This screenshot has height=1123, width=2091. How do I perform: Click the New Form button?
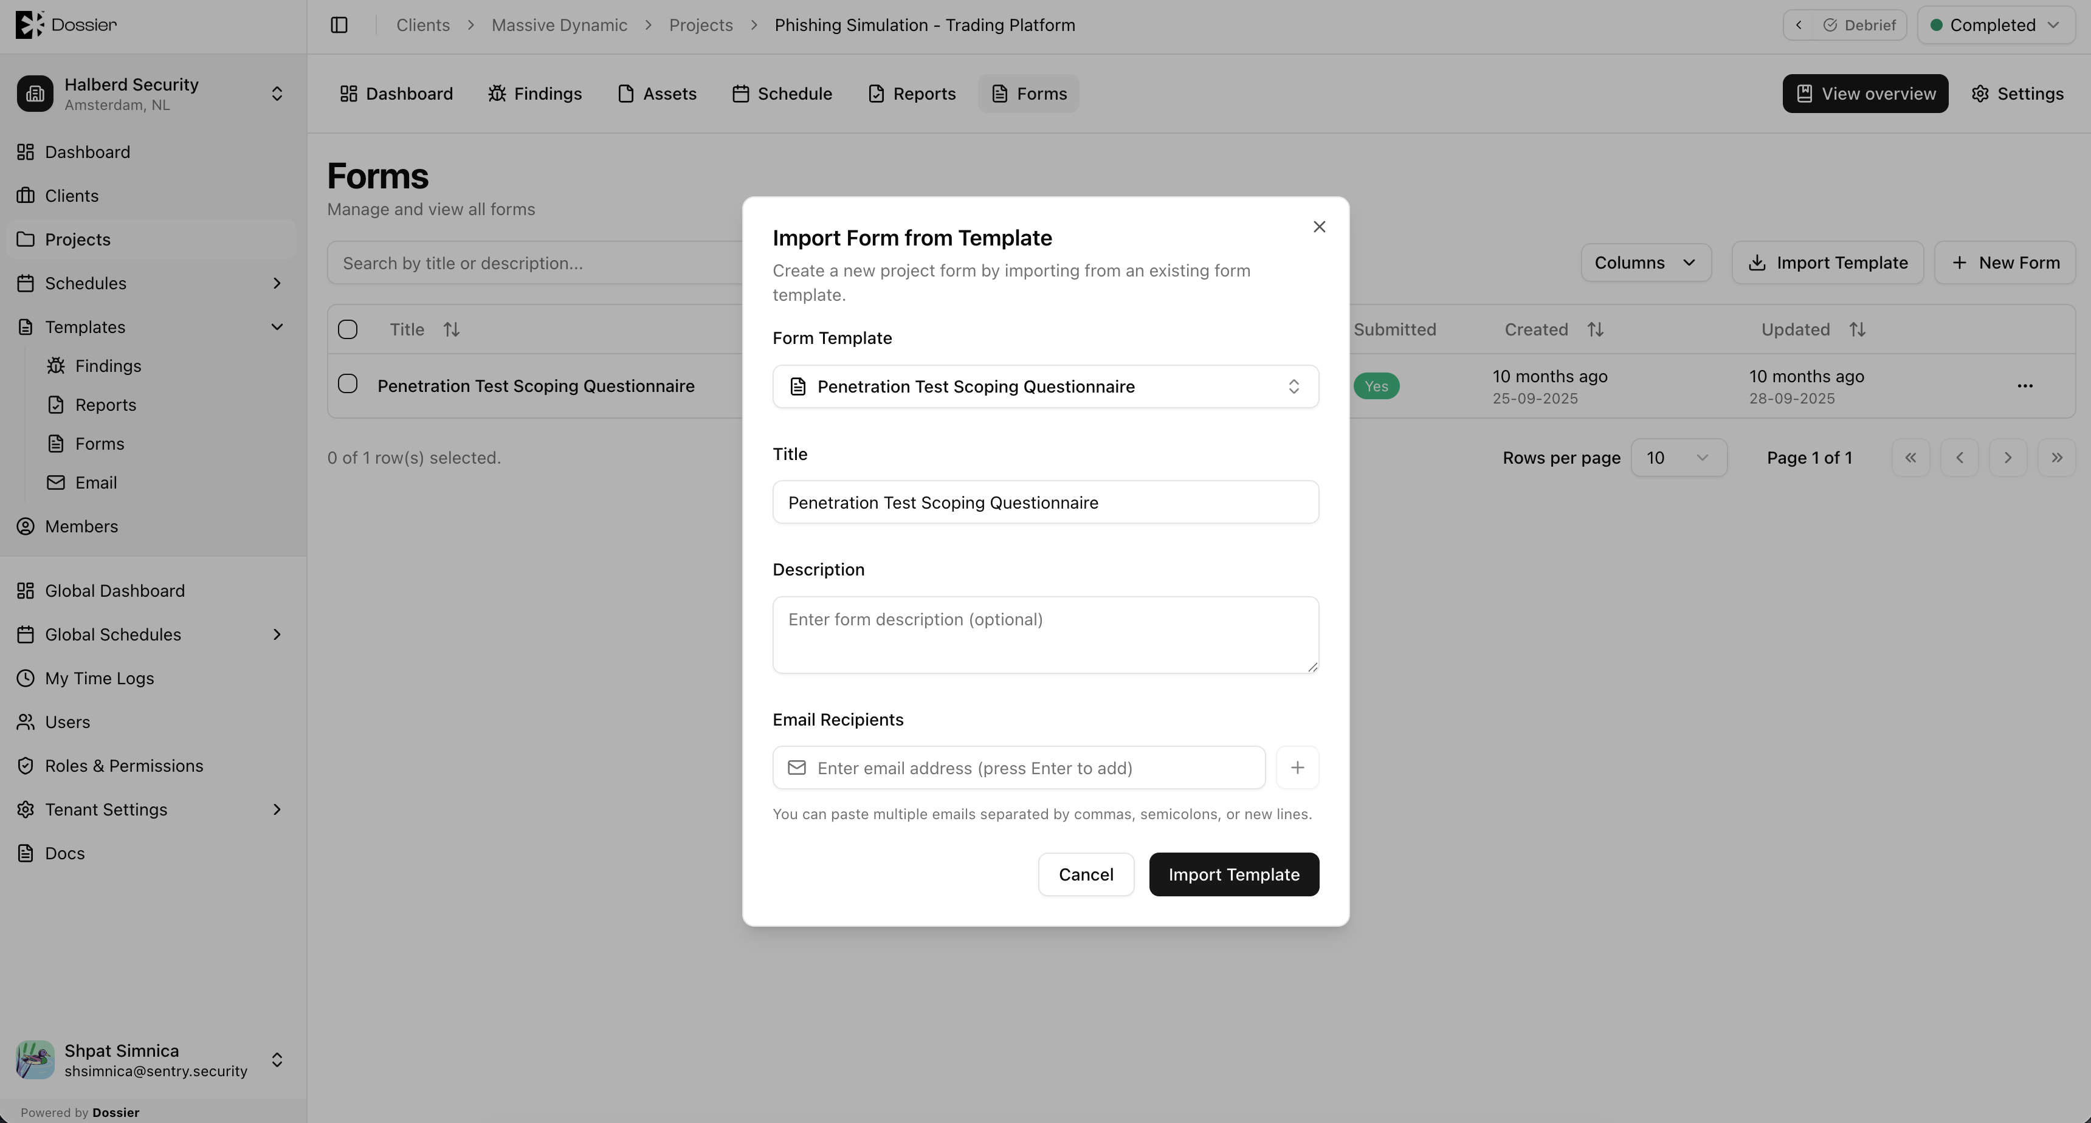2004,263
